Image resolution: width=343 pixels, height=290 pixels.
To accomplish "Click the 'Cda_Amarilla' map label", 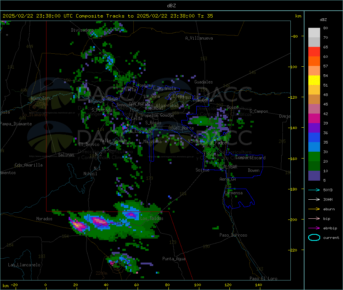I will (x=29, y=165).
